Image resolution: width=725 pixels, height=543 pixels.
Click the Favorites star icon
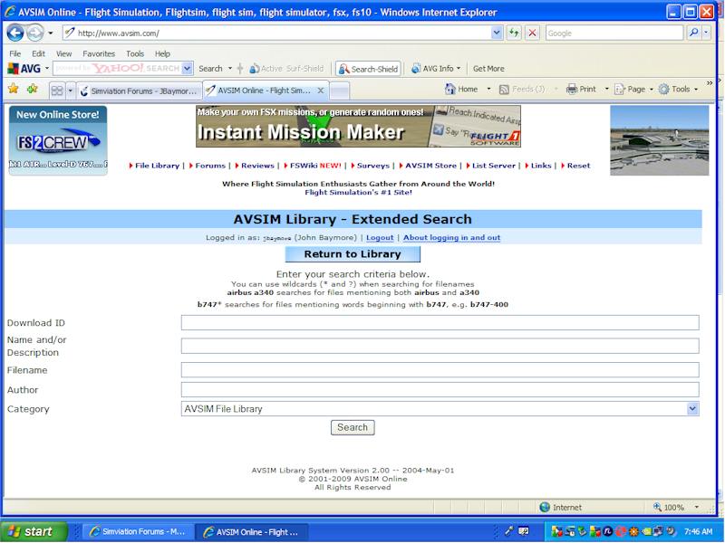(x=14, y=90)
